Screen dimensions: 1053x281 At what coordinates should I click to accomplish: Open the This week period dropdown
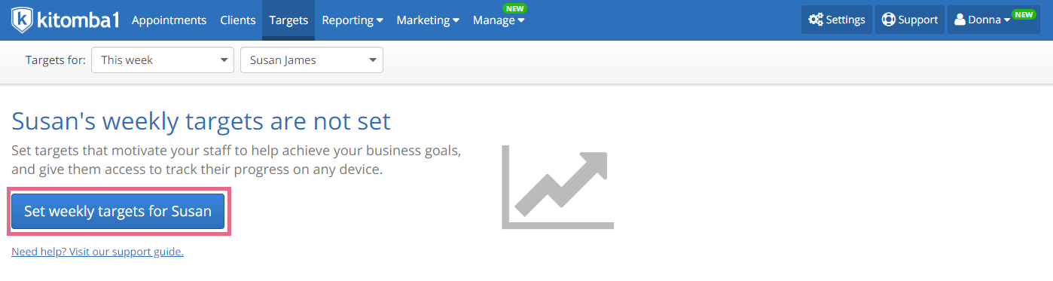pyautogui.click(x=163, y=60)
